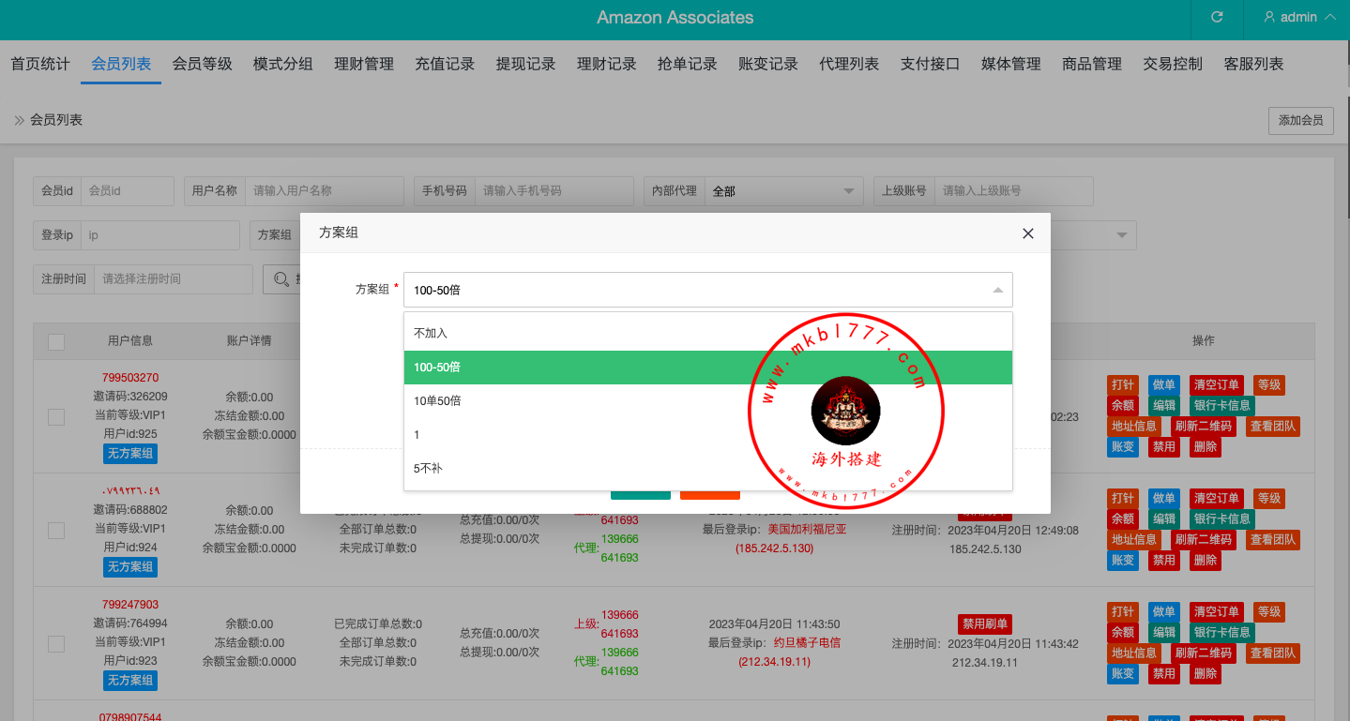Click login IP link 约旦橘子电信
Image resolution: width=1350 pixels, height=721 pixels.
(807, 643)
